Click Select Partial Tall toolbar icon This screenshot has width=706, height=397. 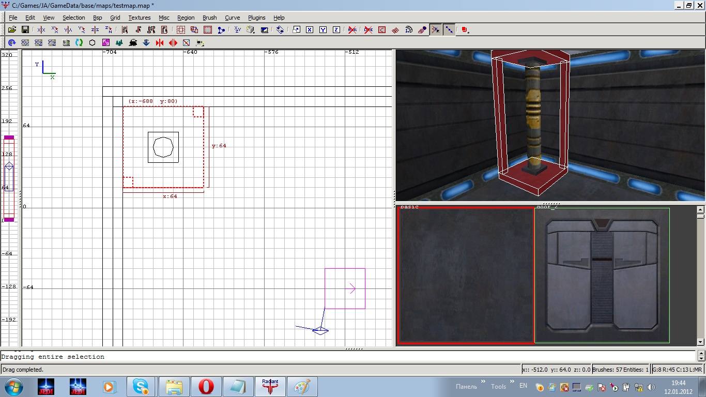point(151,30)
